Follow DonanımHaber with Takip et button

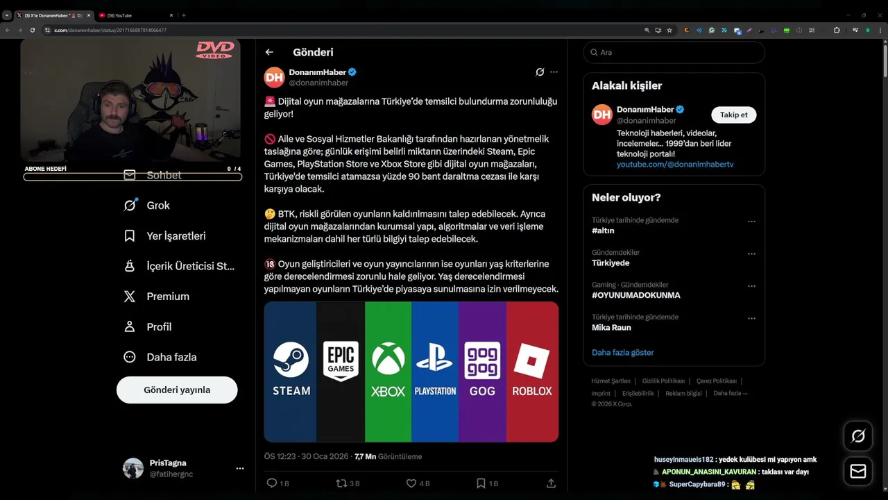pyautogui.click(x=733, y=115)
